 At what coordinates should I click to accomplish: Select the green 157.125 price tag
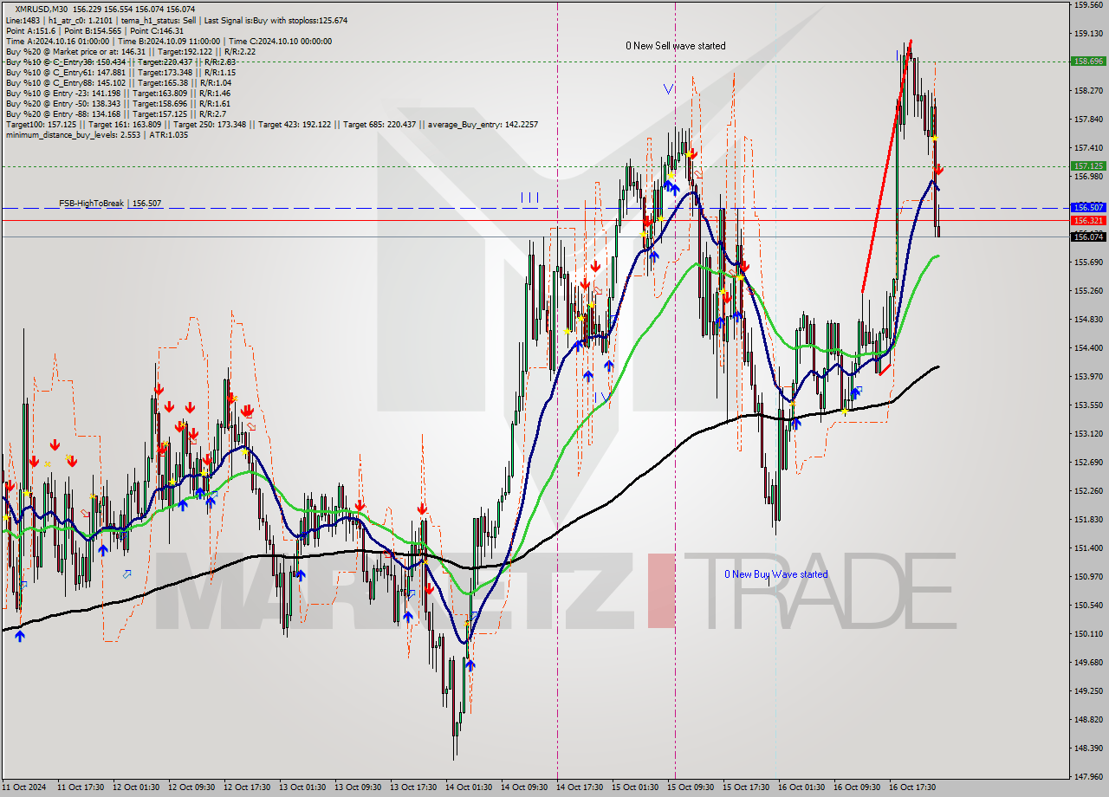[x=1088, y=165]
